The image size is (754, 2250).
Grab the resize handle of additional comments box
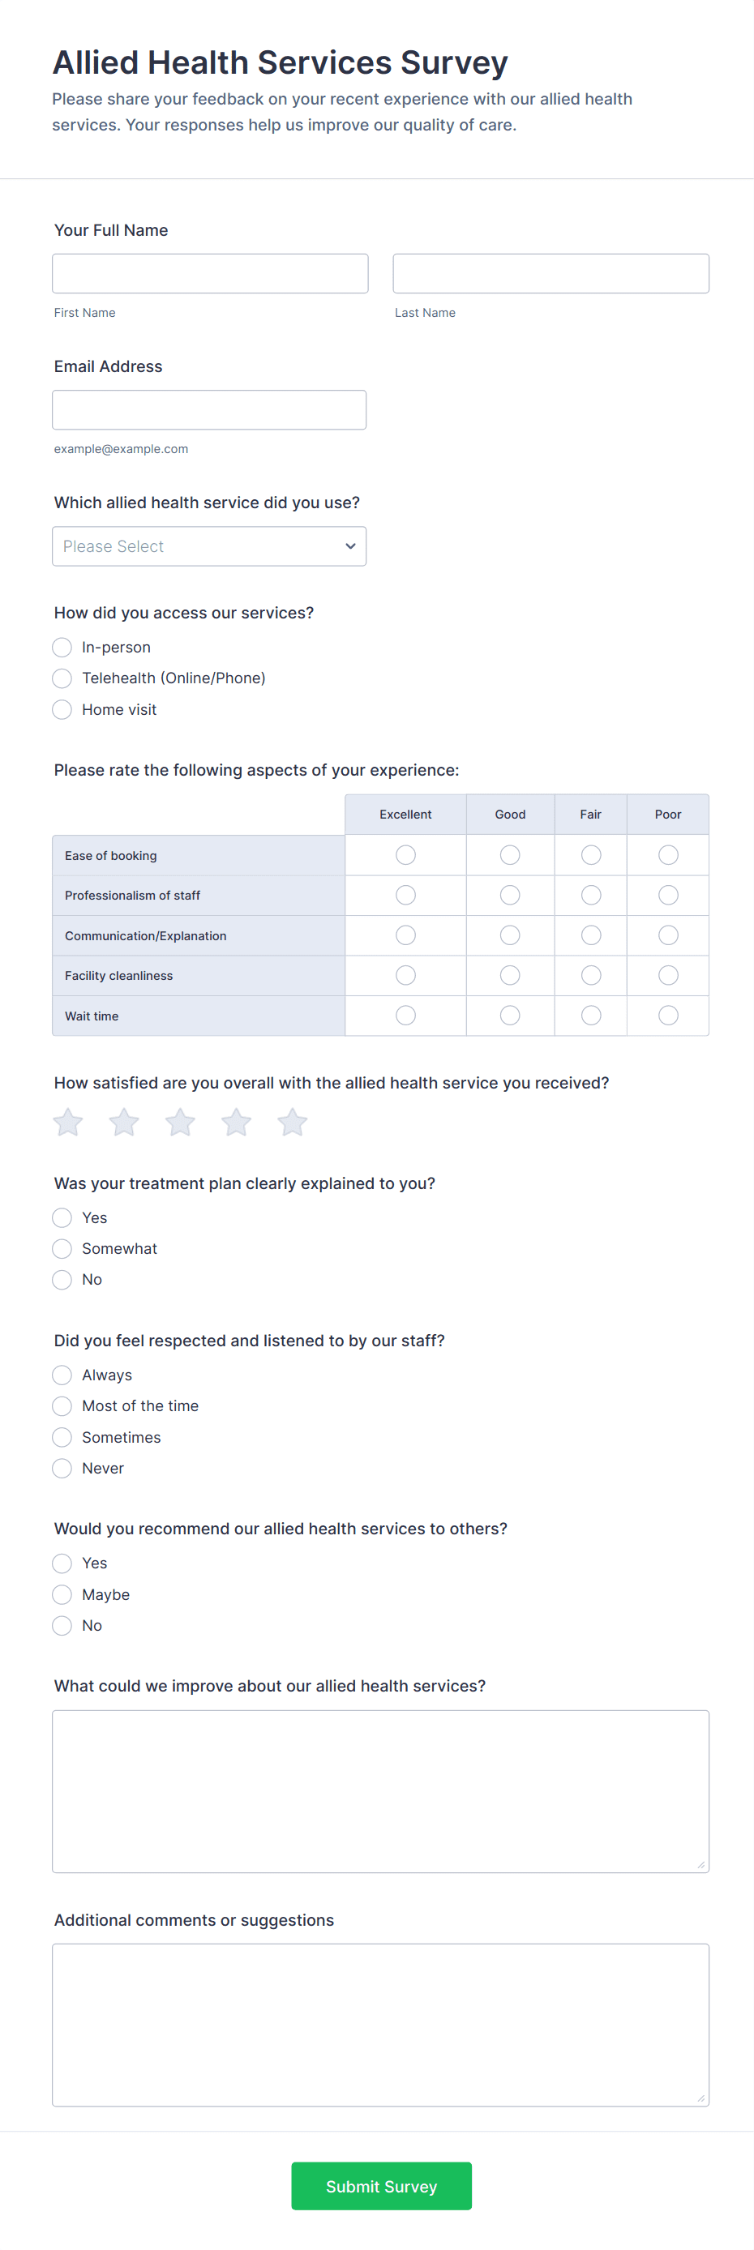[x=700, y=2098]
